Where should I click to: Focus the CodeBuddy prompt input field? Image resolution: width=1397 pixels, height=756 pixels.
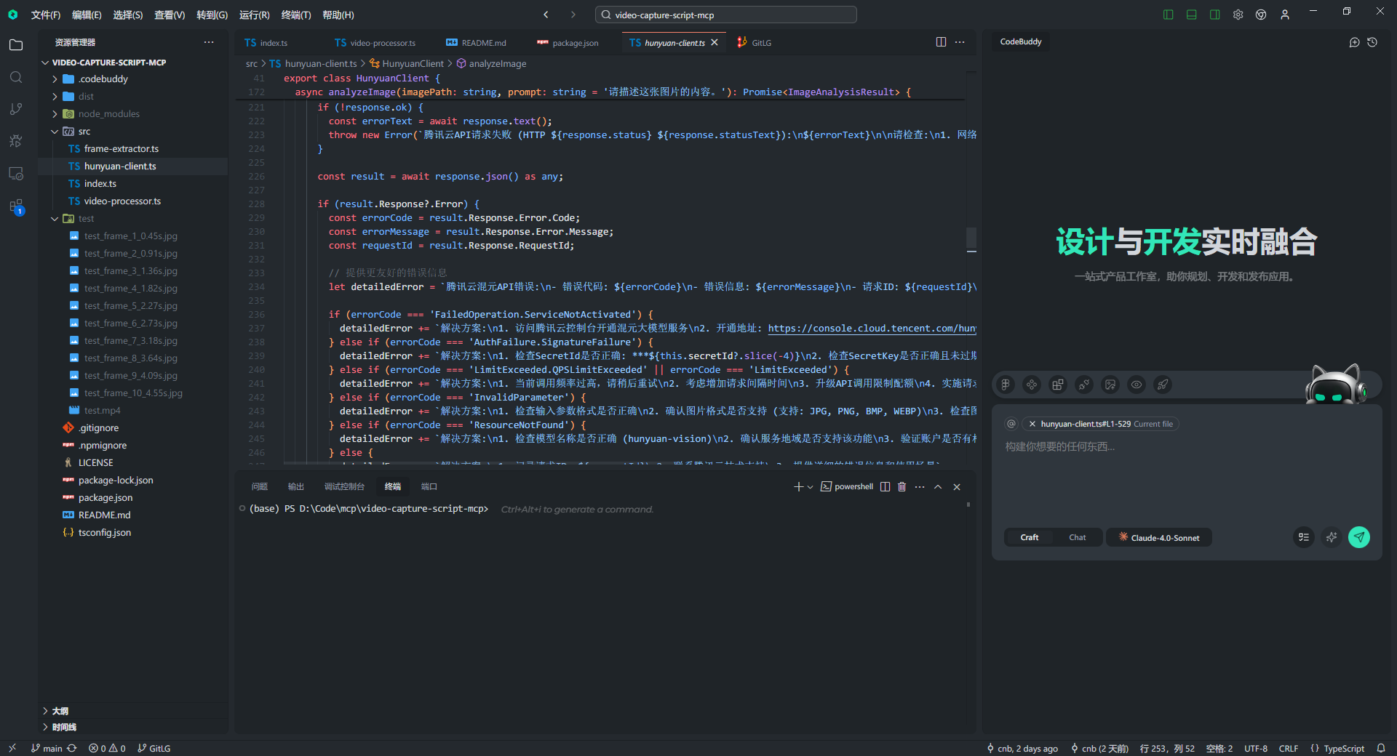pyautogui.click(x=1186, y=480)
